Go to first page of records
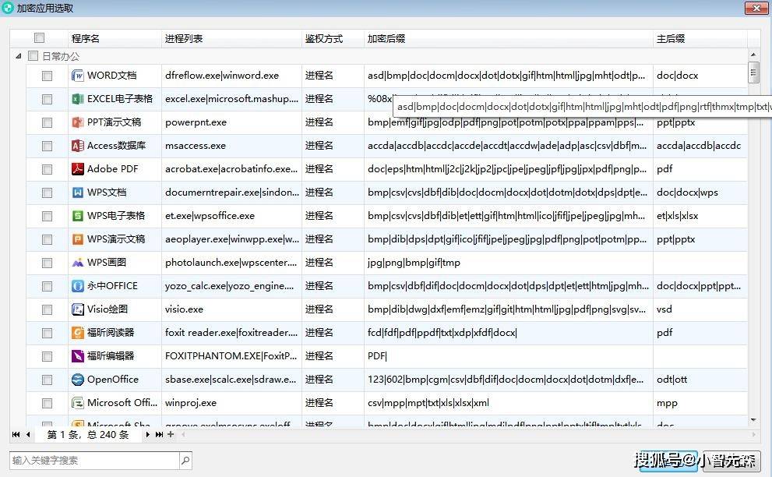Viewport: 772px width, 477px height. click(16, 435)
